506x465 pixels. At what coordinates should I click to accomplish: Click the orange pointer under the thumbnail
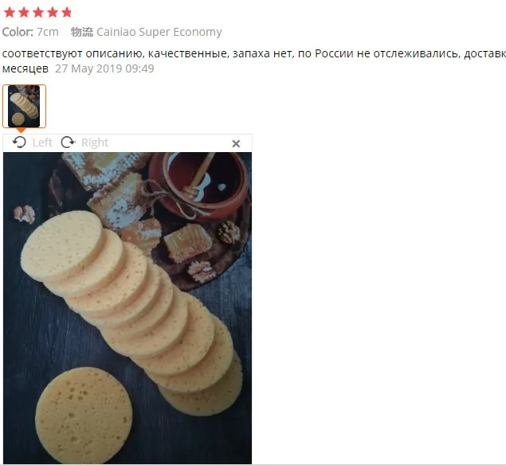(21, 131)
